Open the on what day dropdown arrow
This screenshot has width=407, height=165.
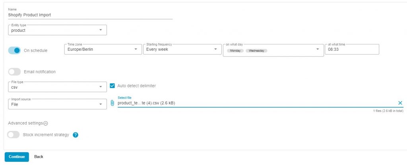click(318, 49)
